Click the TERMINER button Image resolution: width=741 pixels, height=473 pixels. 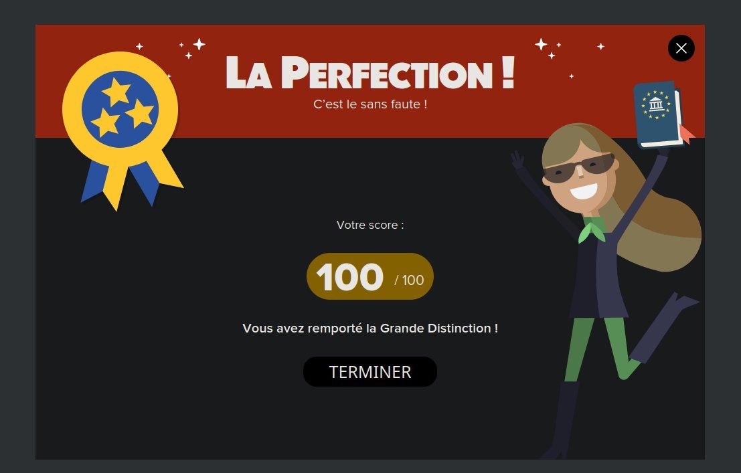370,372
